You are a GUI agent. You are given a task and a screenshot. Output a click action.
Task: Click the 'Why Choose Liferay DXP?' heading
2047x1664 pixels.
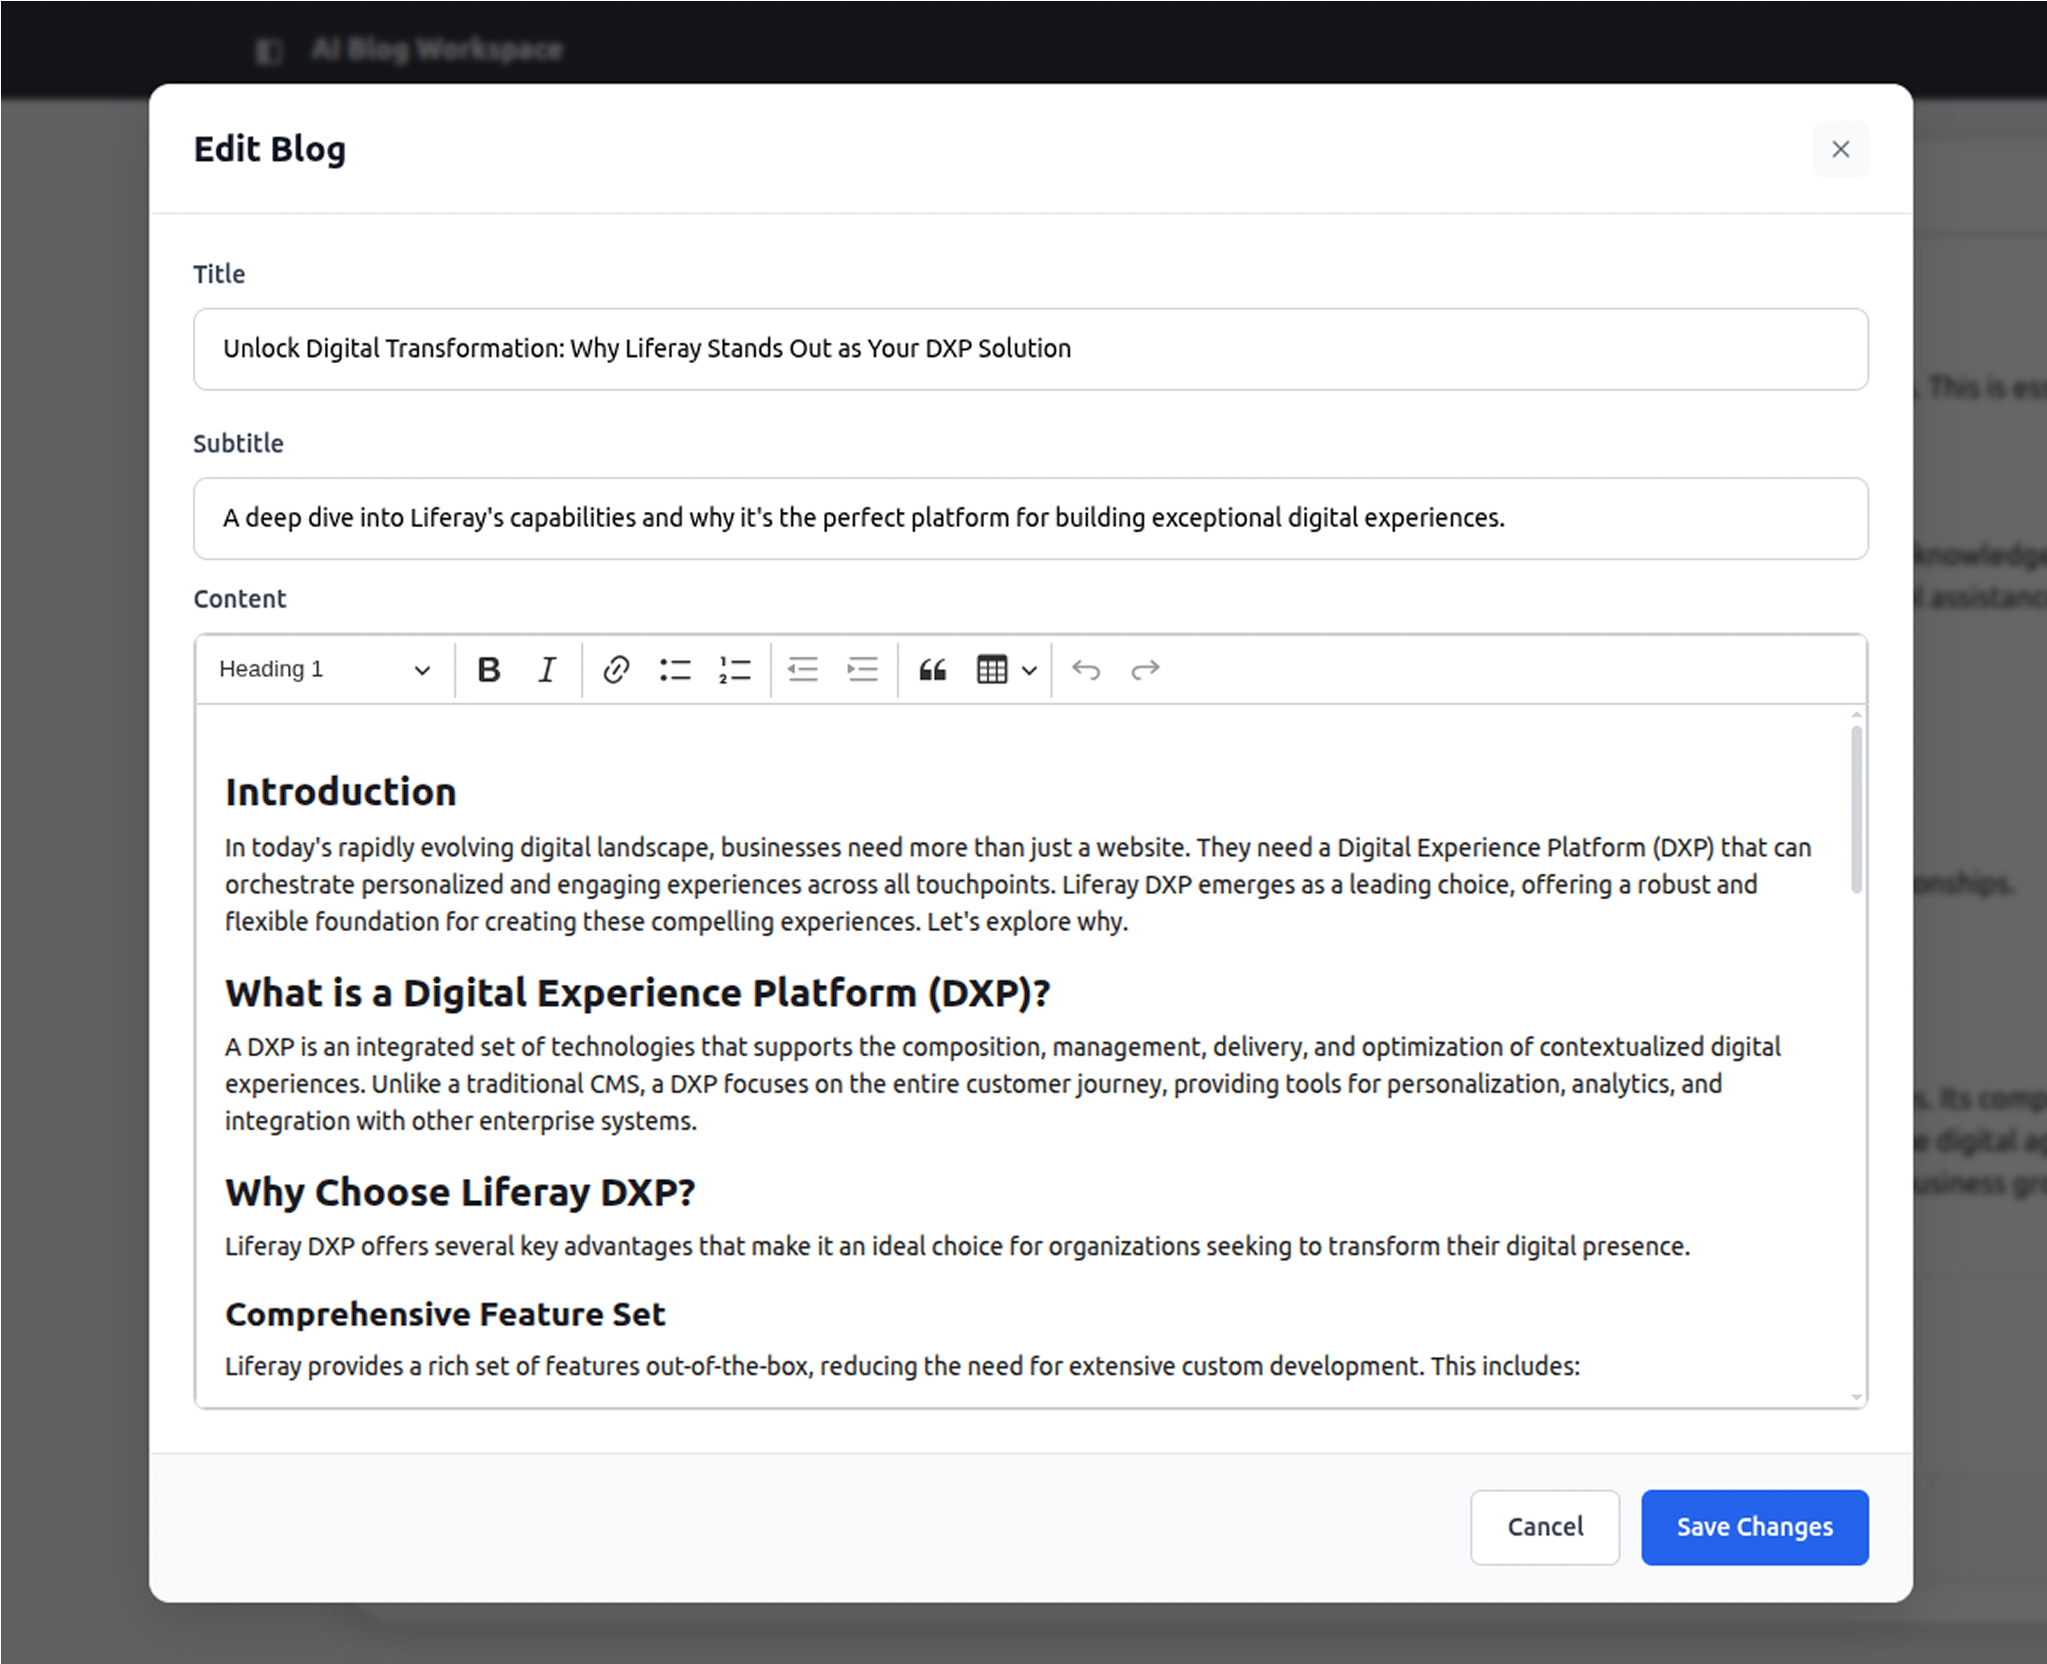point(460,1193)
